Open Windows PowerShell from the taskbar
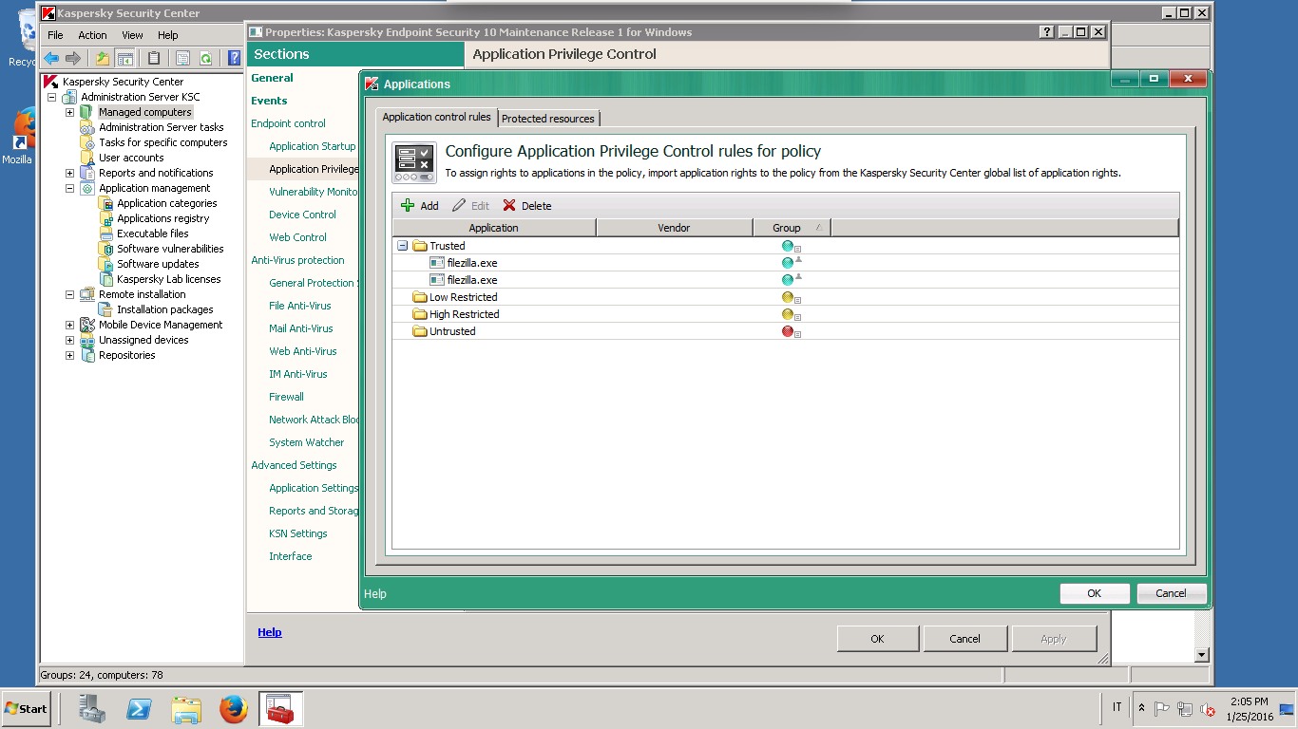The image size is (1298, 729). click(140, 709)
